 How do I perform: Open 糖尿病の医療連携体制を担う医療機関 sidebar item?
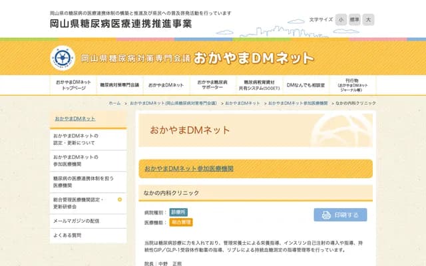click(x=89, y=182)
